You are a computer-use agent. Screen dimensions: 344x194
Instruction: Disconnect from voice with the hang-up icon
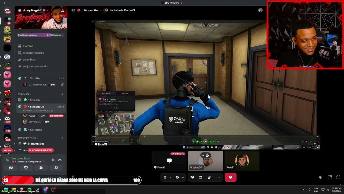pos(60,160)
